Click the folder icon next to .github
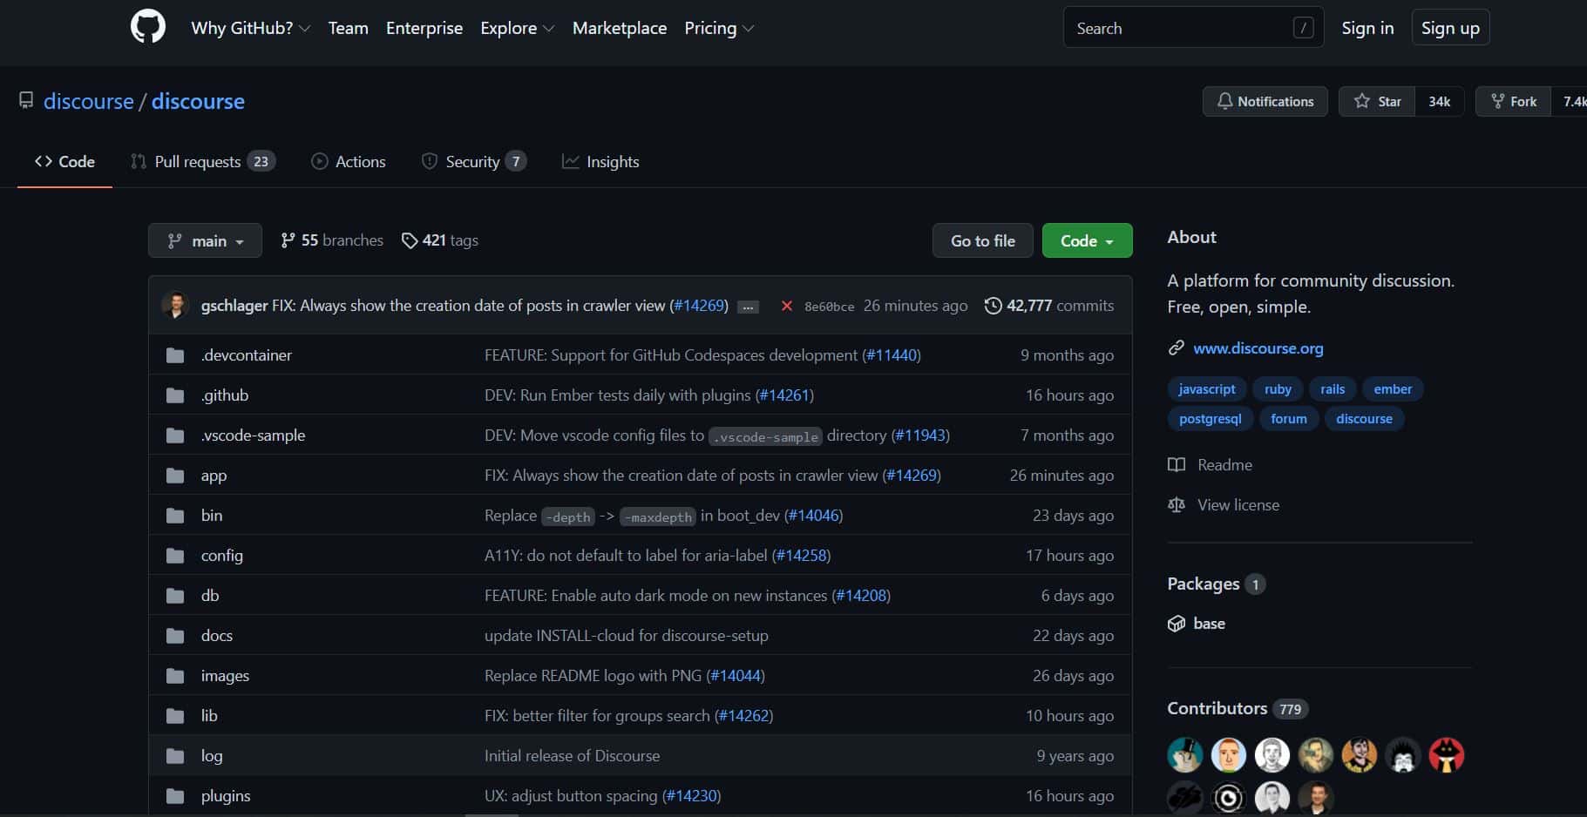 [174, 395]
